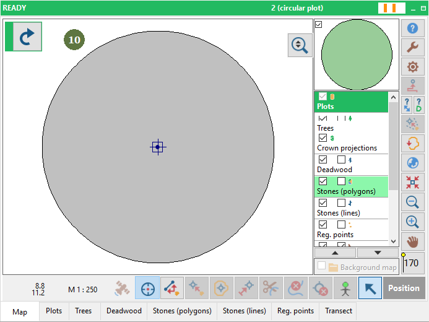
Task: Click the greyed orange polygon target tool
Action: pos(222,288)
